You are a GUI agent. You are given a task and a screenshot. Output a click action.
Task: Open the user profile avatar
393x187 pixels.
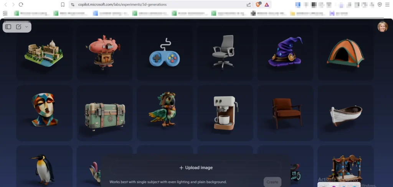tap(383, 27)
